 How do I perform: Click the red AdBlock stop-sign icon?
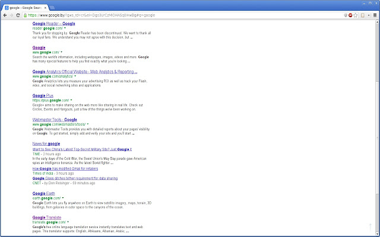pyautogui.click(x=350, y=15)
